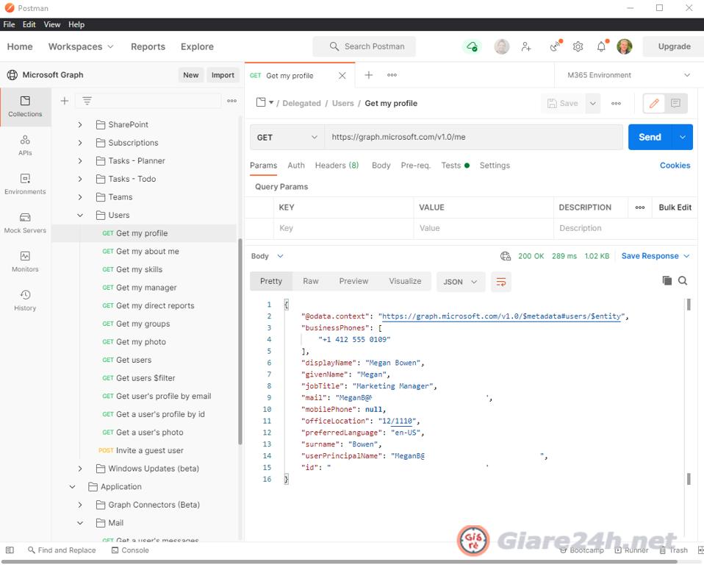Click the settings gear icon in header

[578, 46]
